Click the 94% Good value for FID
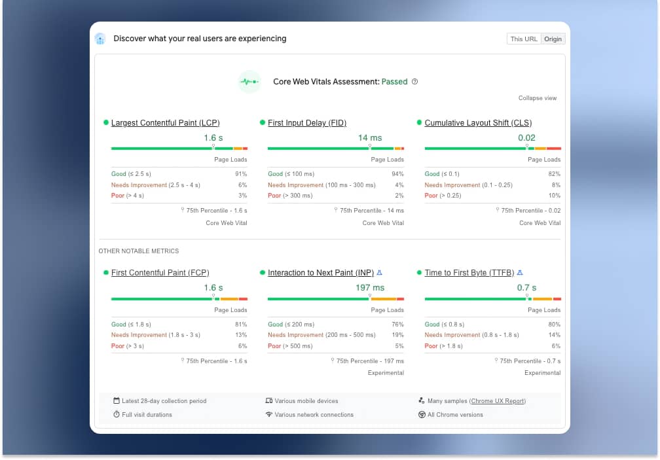 pos(398,174)
